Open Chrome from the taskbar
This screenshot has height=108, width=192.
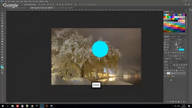[32, 106]
